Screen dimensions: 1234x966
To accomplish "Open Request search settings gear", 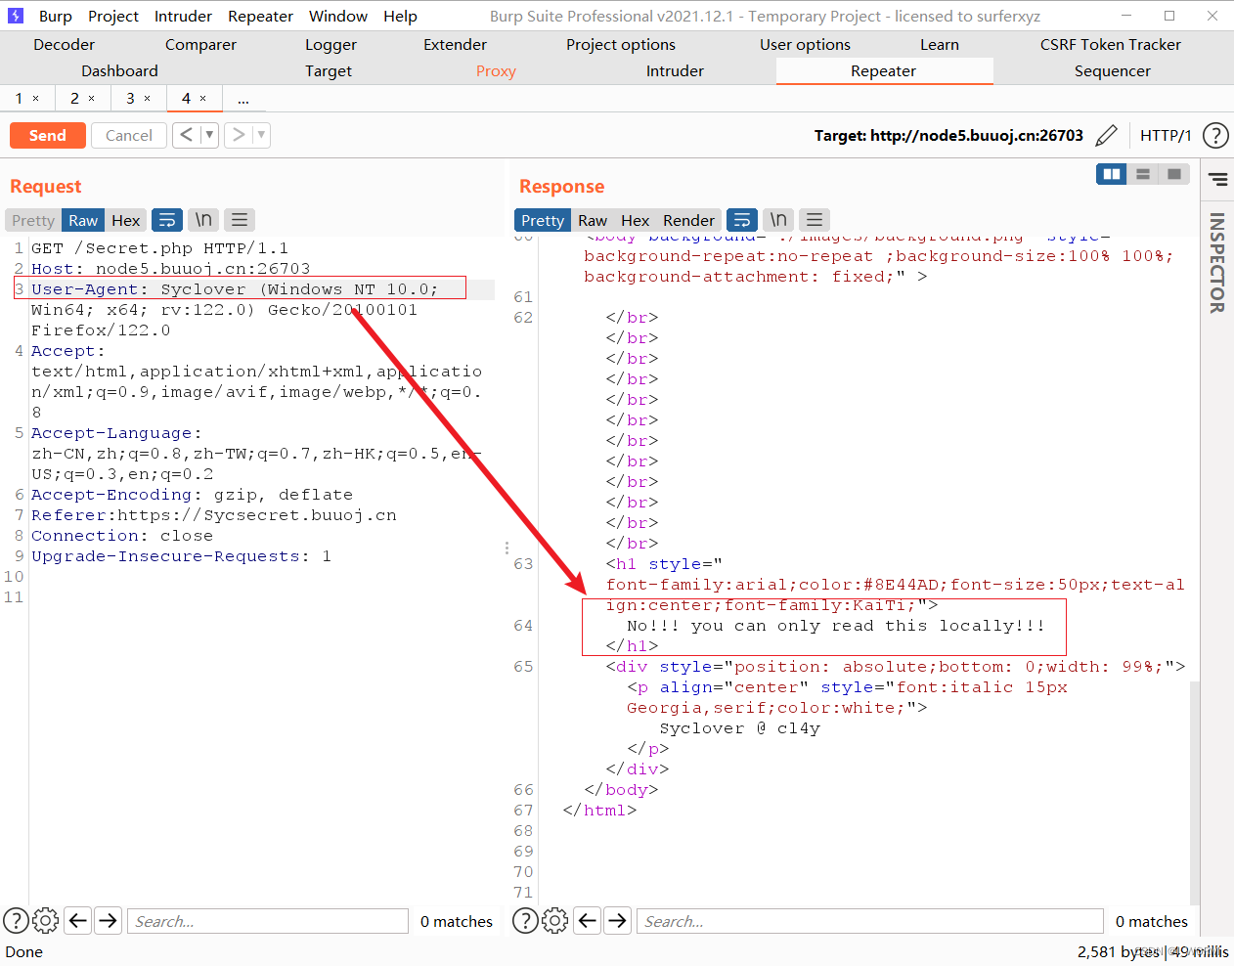I will pos(46,920).
